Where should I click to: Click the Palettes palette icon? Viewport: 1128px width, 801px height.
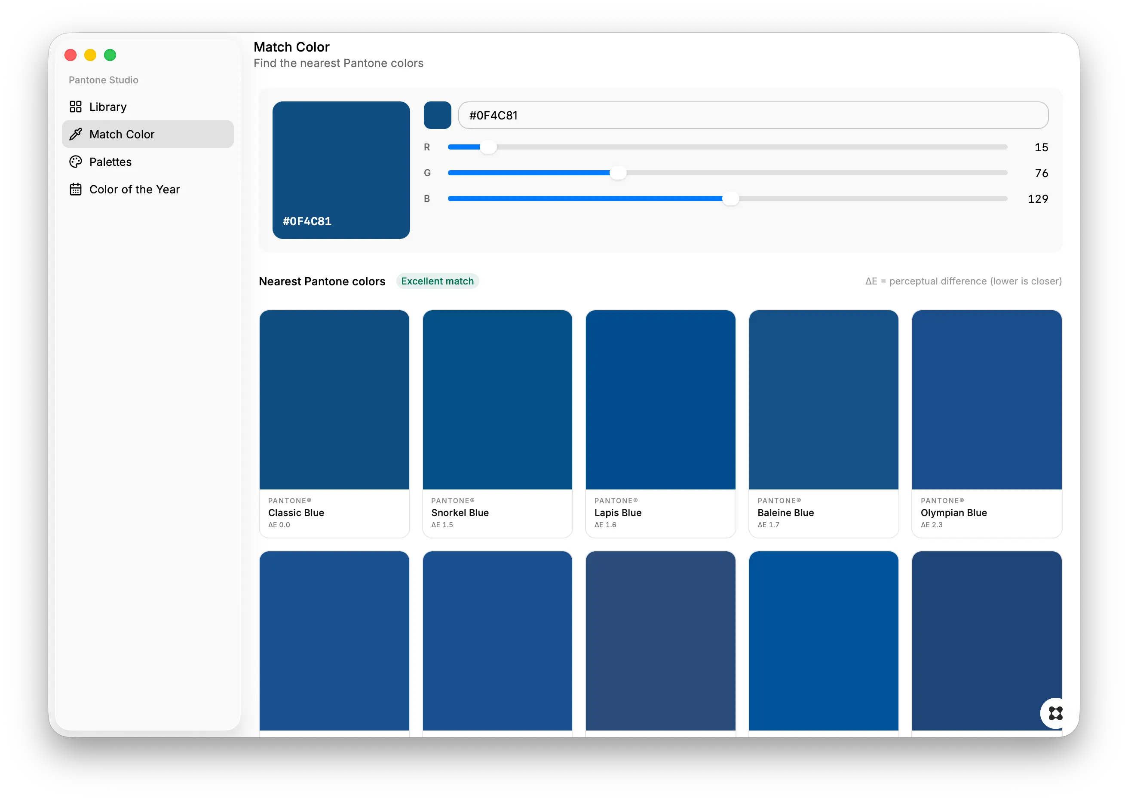76,162
